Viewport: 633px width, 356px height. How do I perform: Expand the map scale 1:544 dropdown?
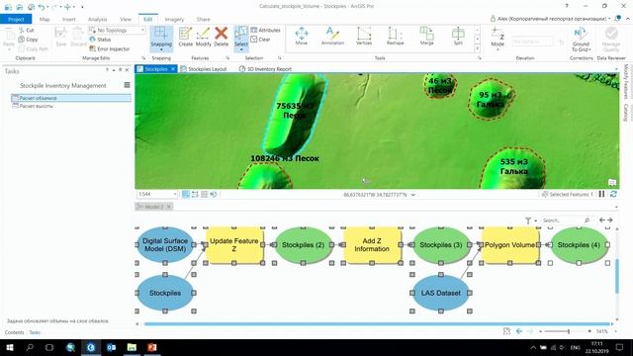tap(175, 195)
